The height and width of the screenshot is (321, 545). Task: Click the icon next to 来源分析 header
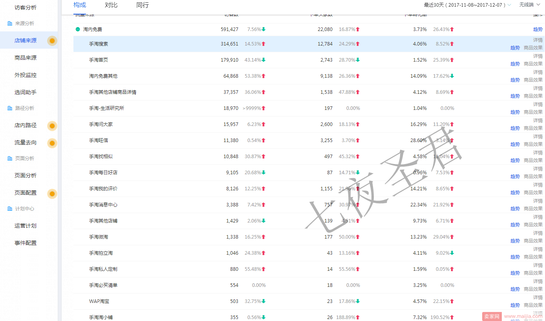click(10, 24)
